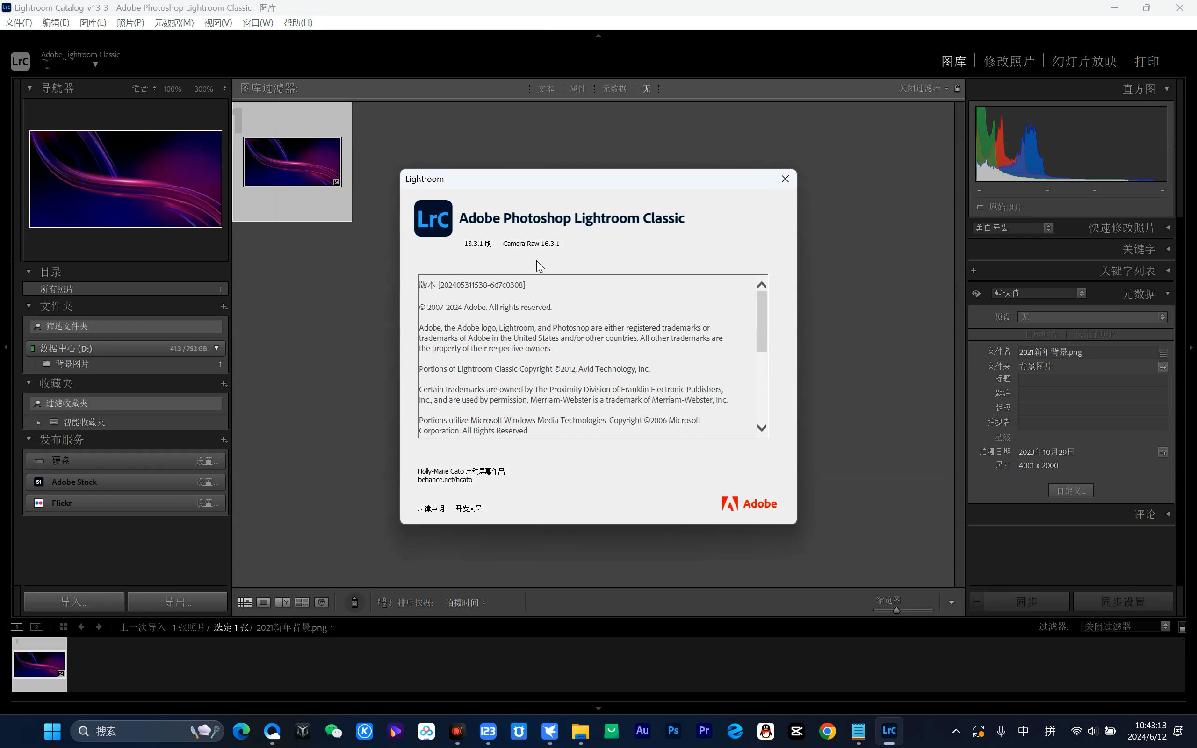The image size is (1197, 748).
Task: Toggle the library filter lock icon
Action: [x=957, y=88]
